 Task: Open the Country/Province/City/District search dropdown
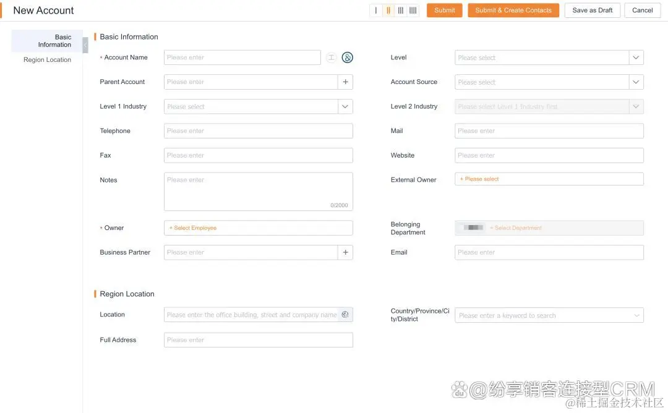pos(549,315)
